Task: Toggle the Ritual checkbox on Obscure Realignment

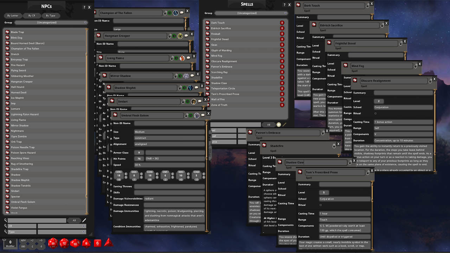Action: [x=376, y=113]
